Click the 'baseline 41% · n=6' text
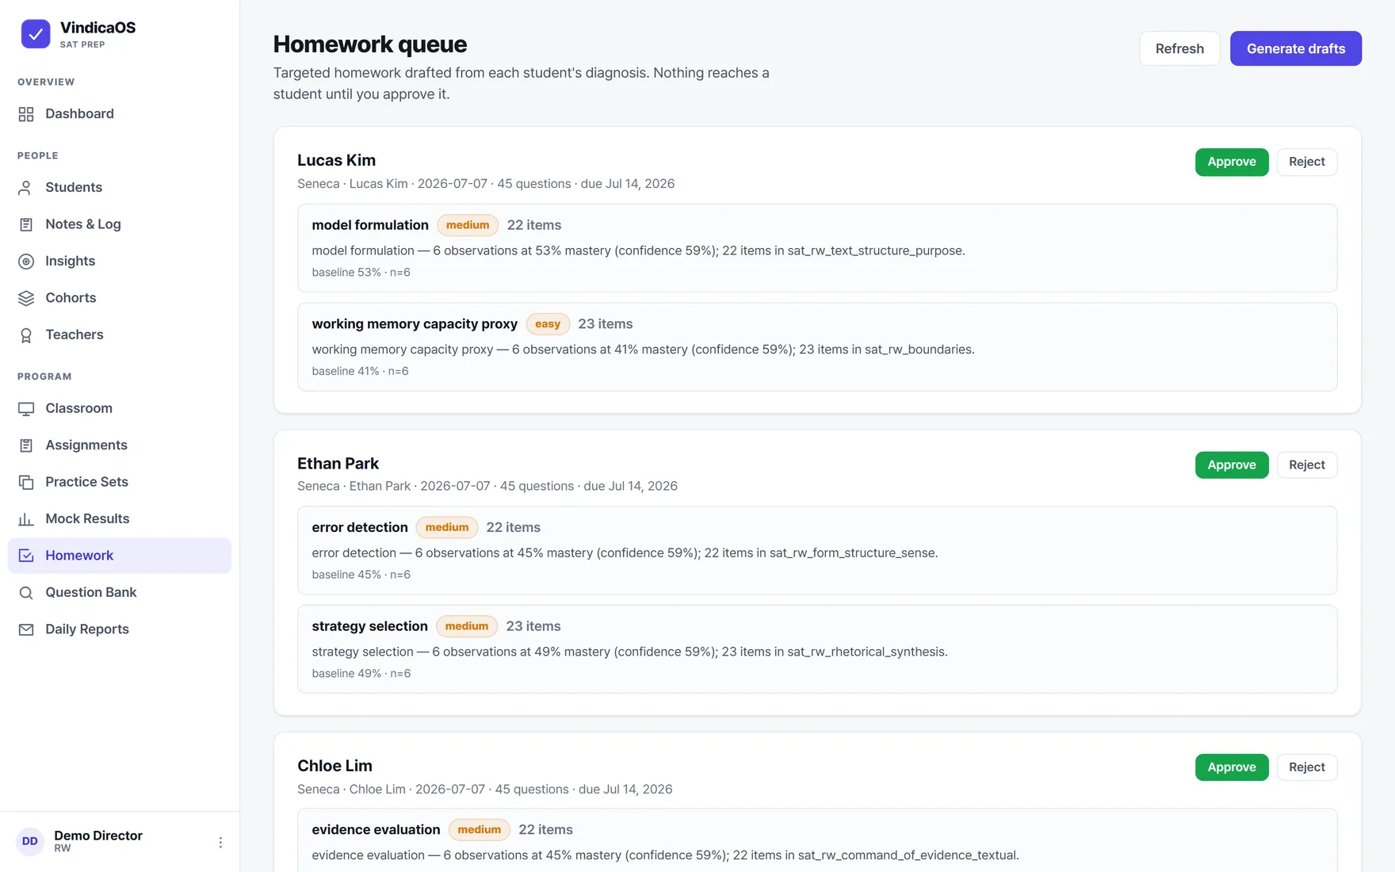Screen dimensions: 1395x872 360,371
